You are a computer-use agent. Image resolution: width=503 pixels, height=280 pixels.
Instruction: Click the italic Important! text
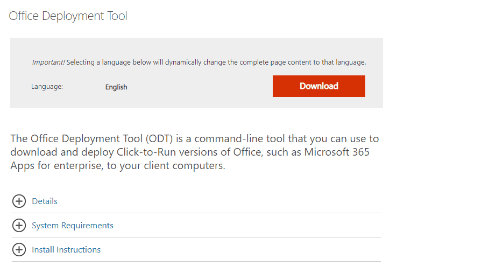(x=48, y=62)
